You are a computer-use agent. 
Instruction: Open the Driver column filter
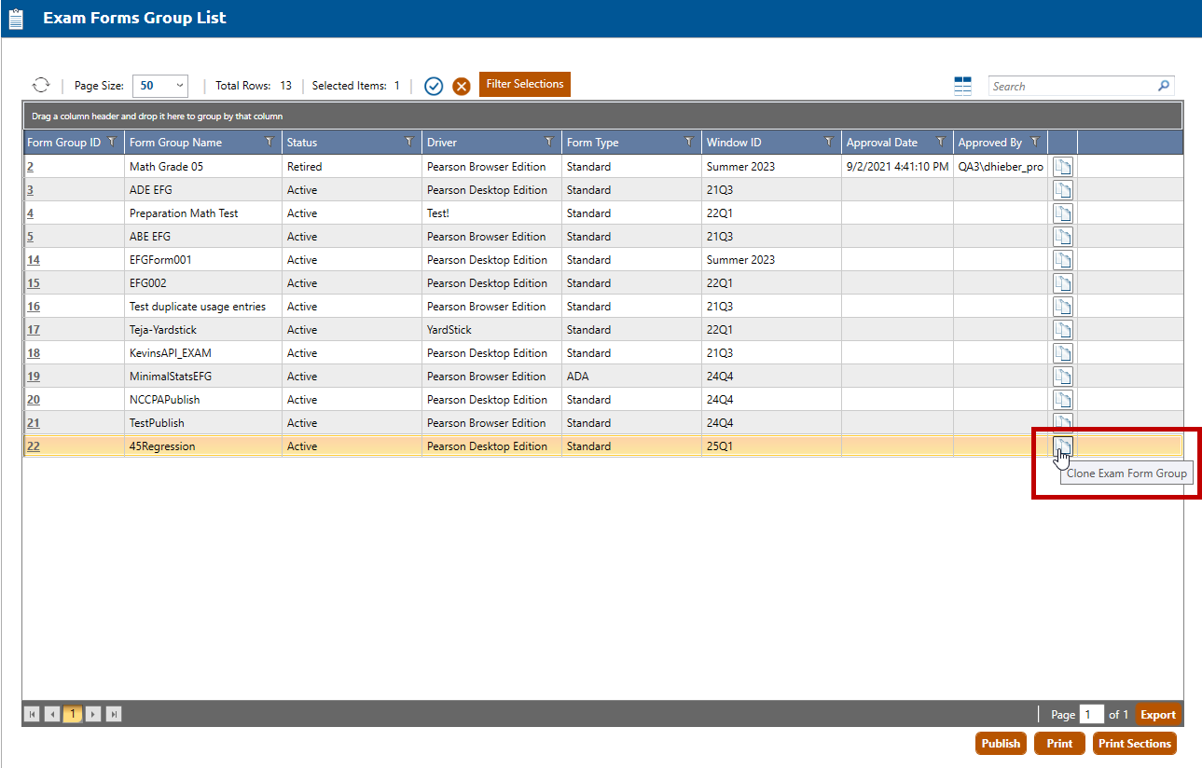(548, 142)
